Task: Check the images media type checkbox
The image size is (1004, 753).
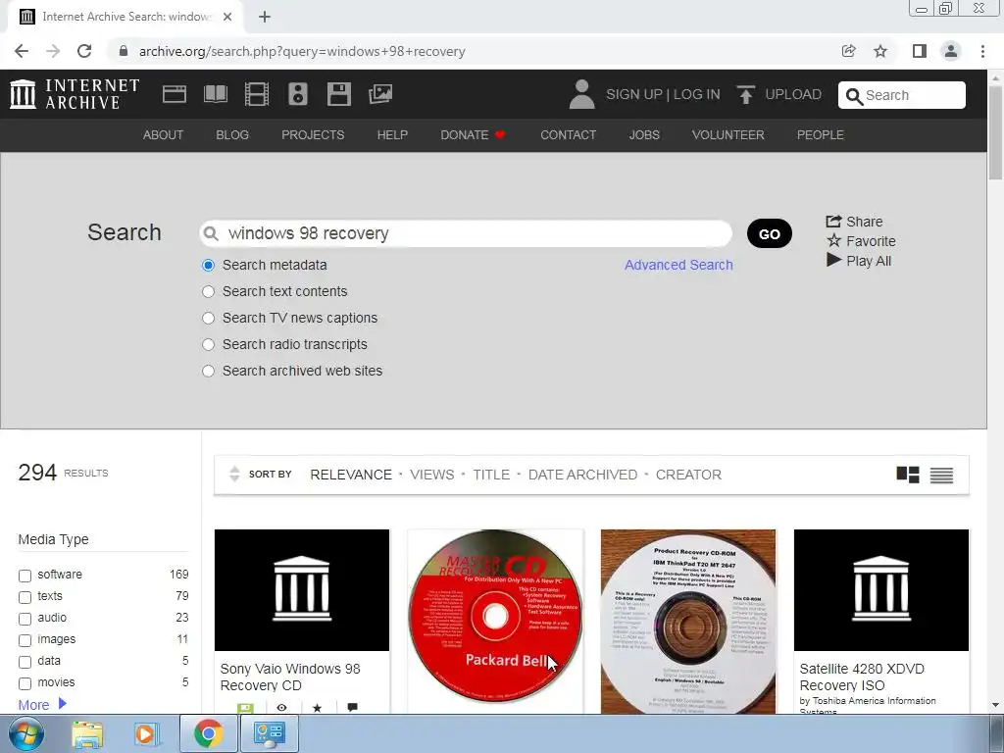Action: coord(25,640)
